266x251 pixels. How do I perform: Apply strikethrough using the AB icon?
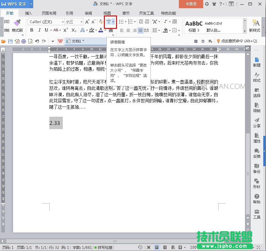pos(56,30)
